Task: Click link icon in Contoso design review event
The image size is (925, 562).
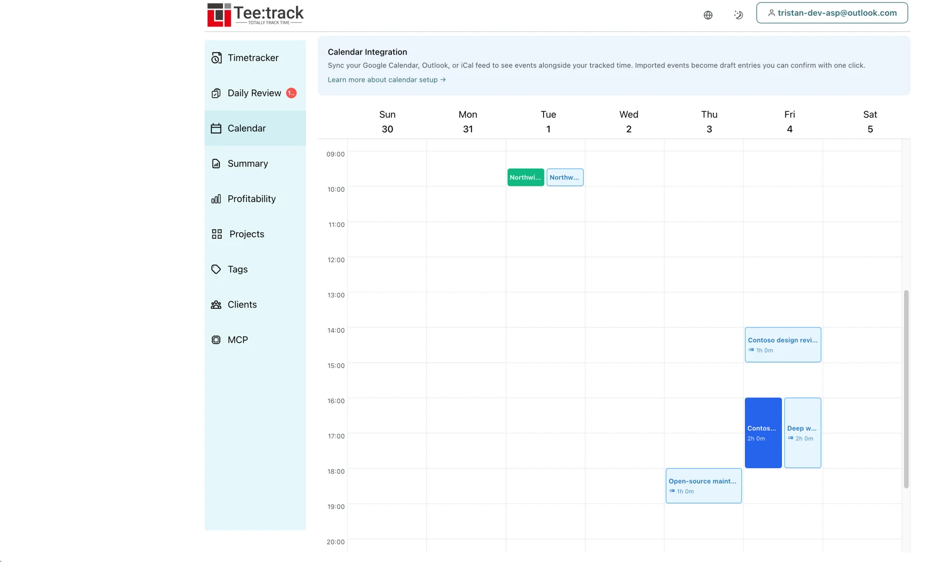Action: pyautogui.click(x=751, y=350)
